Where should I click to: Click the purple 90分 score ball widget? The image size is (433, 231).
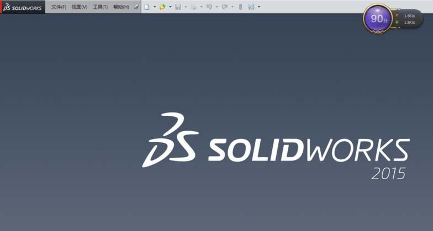(x=378, y=19)
